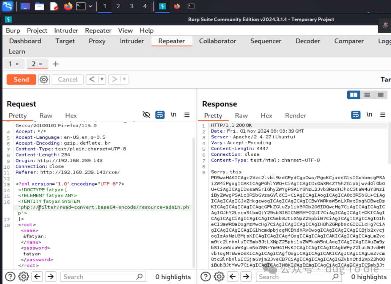Screen dimensions: 391x284
Task: Open the Project menu
Action: coord(37,30)
